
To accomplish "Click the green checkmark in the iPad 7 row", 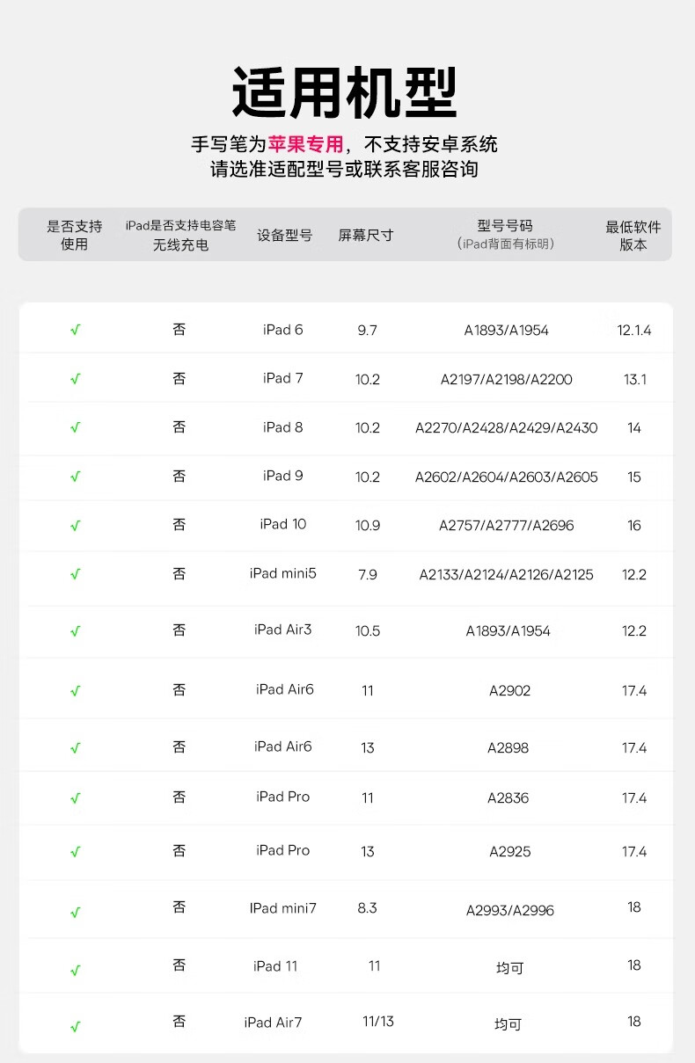I will (75, 379).
